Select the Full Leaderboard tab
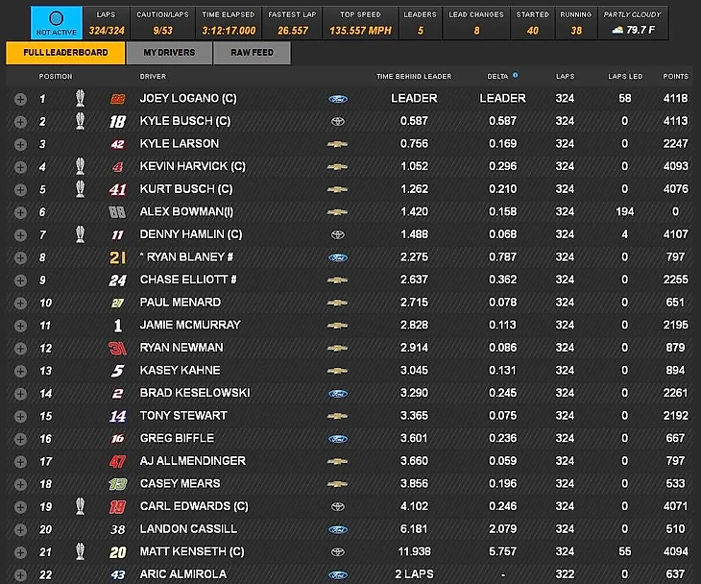The image size is (701, 584). click(x=64, y=53)
